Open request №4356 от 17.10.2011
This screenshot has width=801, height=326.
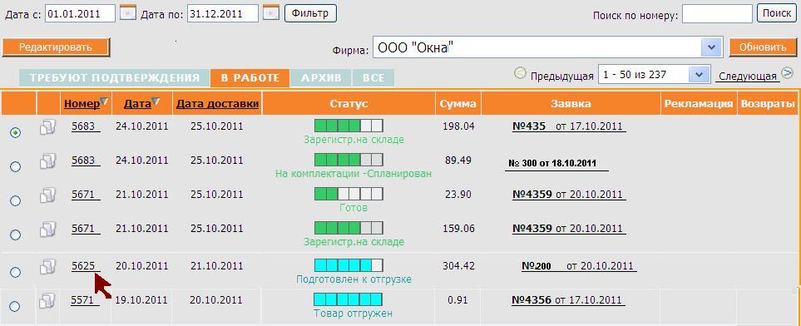click(x=569, y=300)
